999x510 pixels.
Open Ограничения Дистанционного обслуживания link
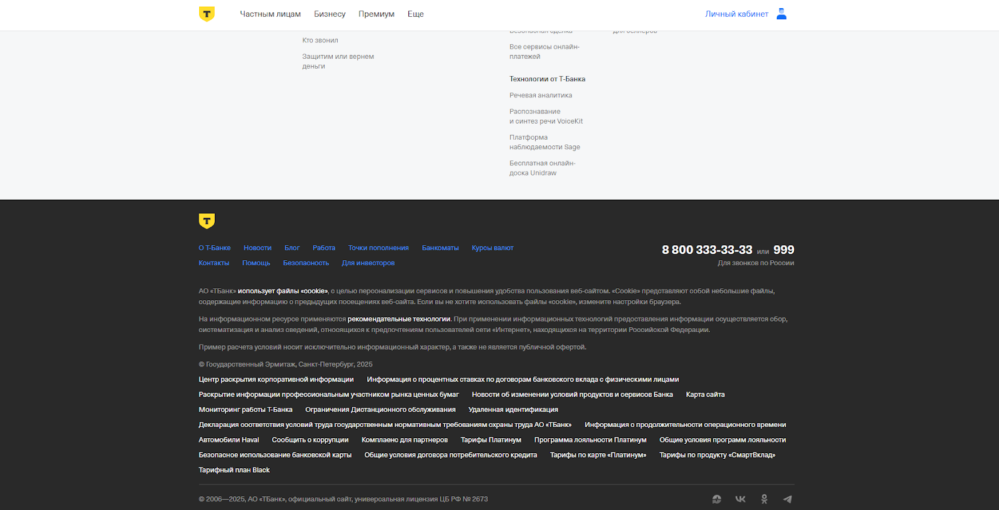380,409
